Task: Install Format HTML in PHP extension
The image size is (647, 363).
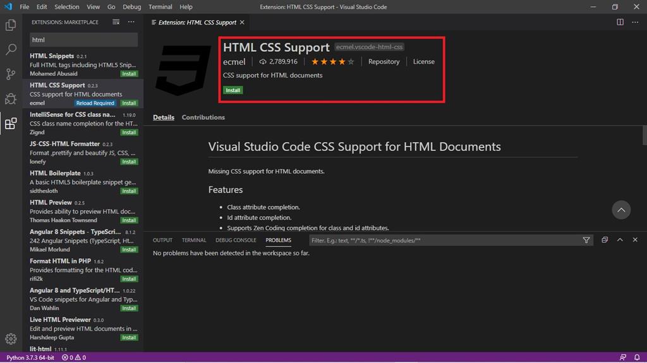Action: (129, 279)
